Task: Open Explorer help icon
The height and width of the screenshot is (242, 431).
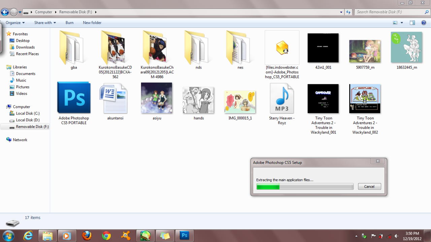Action: (x=424, y=23)
